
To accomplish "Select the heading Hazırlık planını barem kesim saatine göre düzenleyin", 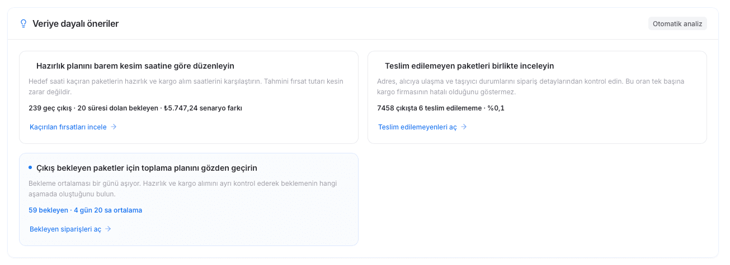I will pyautogui.click(x=135, y=66).
